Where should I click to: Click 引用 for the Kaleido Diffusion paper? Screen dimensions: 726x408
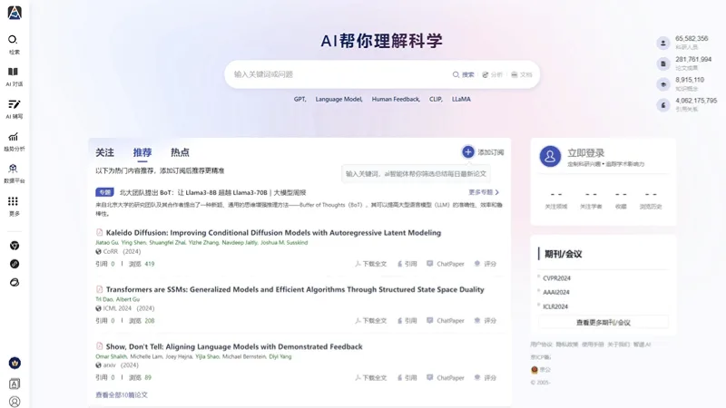[x=407, y=264]
